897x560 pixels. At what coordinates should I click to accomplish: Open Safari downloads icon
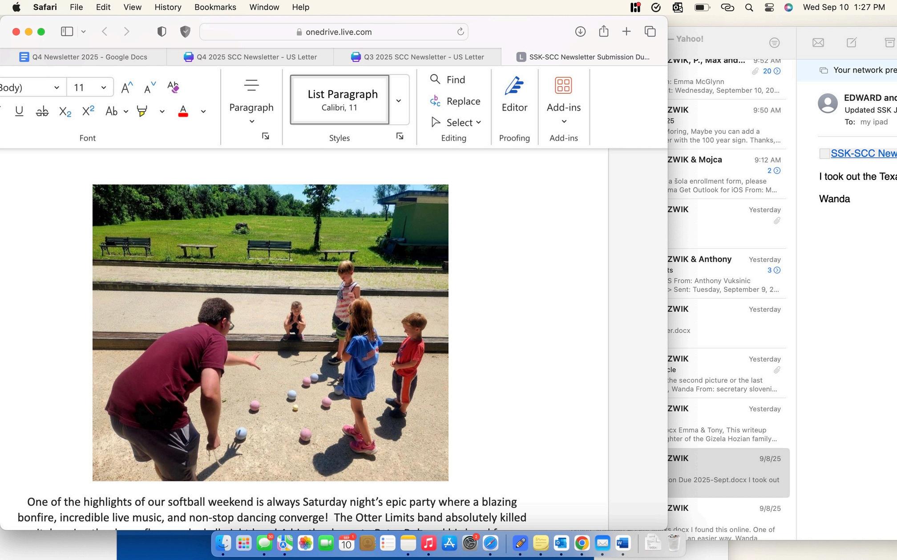click(580, 32)
